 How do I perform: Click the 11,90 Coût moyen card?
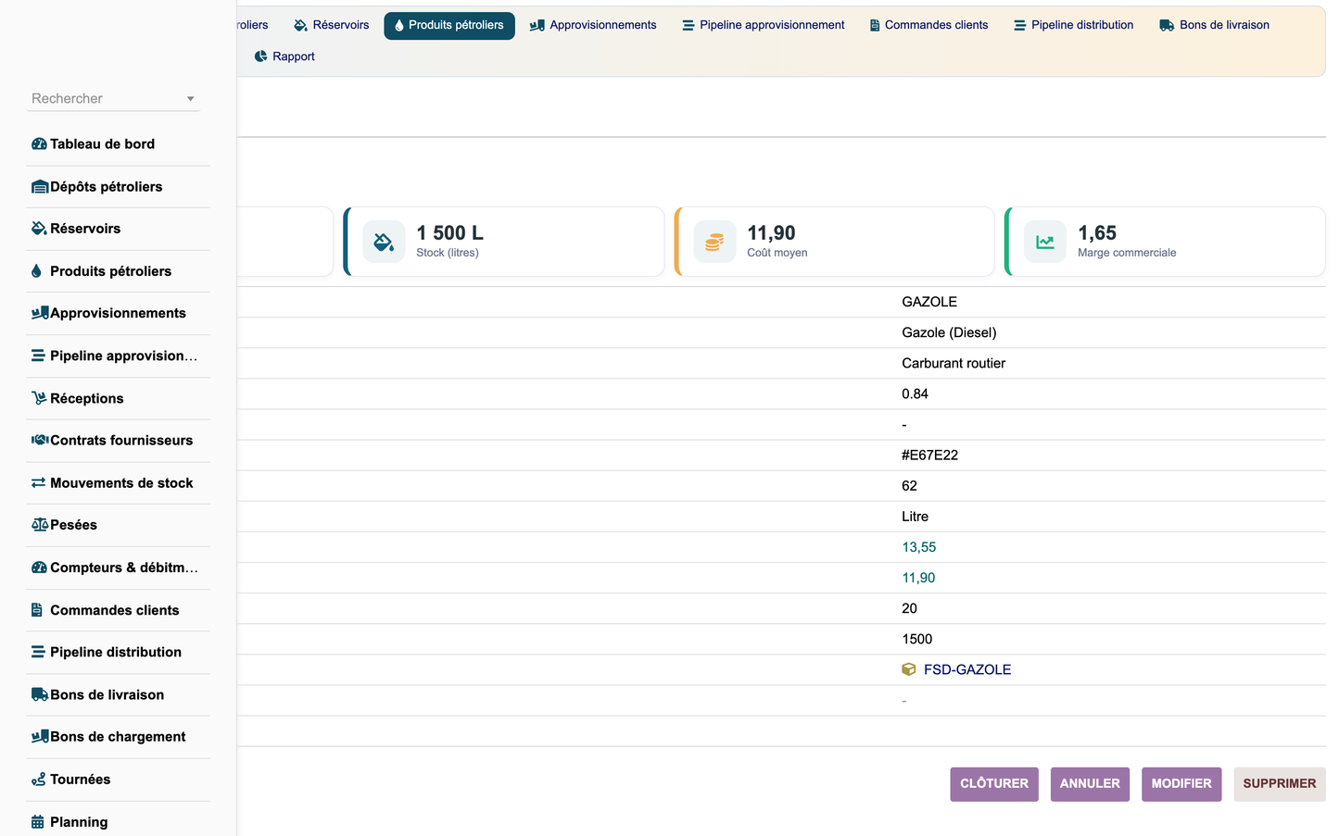(x=834, y=242)
